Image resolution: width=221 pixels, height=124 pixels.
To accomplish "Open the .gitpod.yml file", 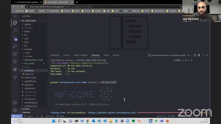I will point(33,89).
